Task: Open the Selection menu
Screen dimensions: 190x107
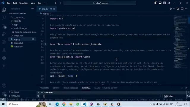Action: [x=24, y=3]
